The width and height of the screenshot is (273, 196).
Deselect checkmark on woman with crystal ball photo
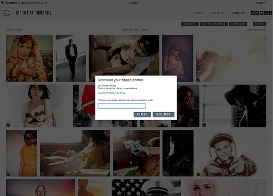tap(8, 80)
